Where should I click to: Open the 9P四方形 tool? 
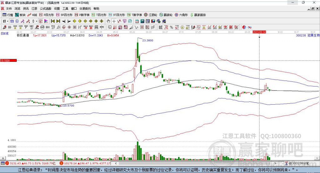pyautogui.click(x=64, y=15)
